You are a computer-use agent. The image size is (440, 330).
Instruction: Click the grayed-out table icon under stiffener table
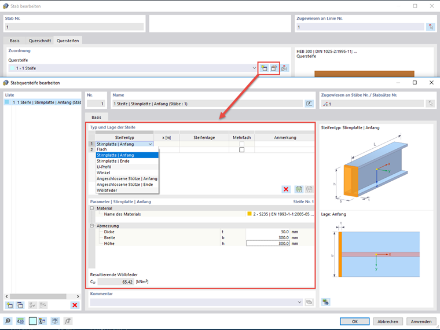point(309,189)
